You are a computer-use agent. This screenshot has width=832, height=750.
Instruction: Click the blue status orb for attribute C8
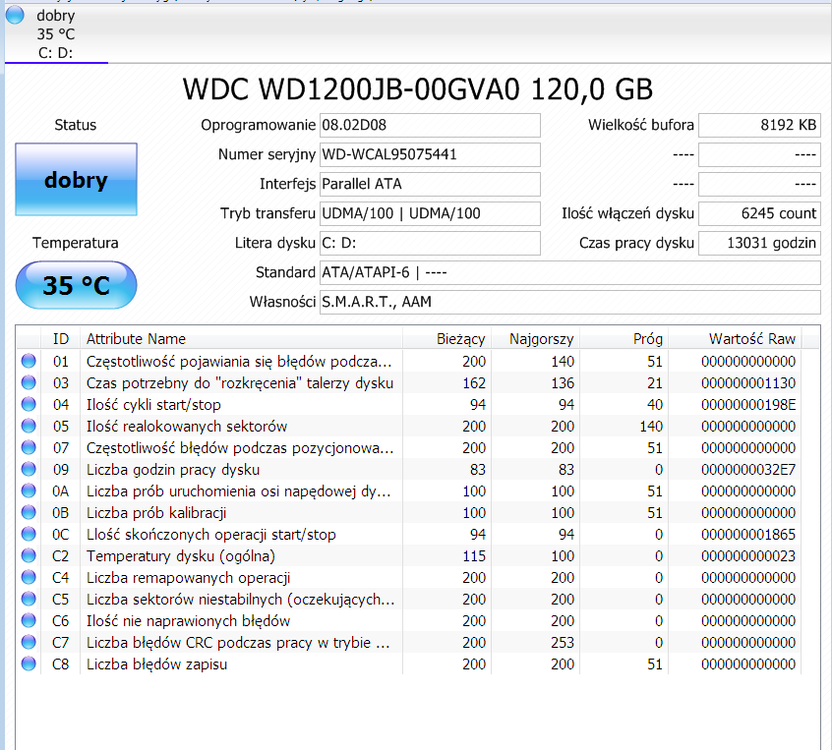pos(29,663)
